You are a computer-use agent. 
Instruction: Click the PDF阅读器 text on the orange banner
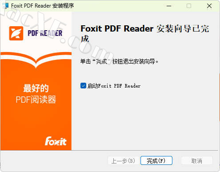[36, 100]
